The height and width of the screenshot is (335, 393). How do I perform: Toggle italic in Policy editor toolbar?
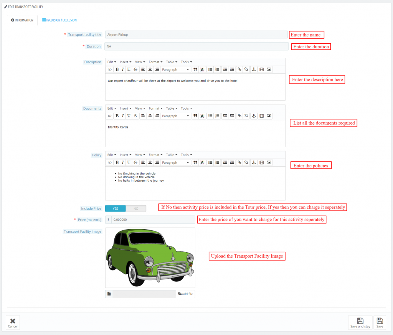123,162
